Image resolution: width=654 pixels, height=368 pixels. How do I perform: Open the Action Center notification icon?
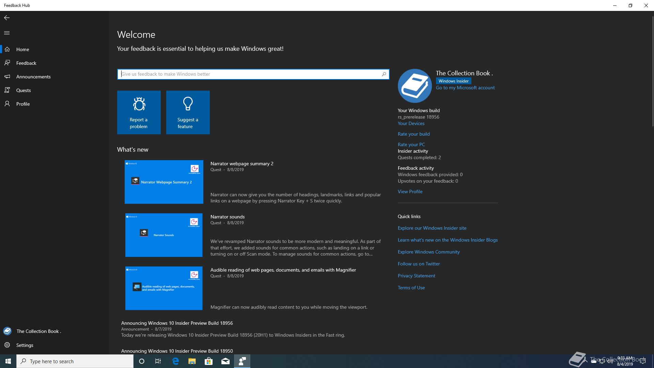[643, 361]
